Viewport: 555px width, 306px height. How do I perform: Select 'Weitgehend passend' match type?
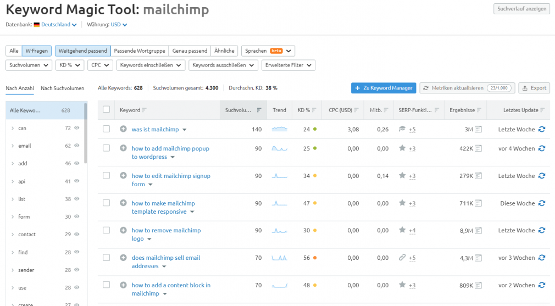[x=83, y=51]
